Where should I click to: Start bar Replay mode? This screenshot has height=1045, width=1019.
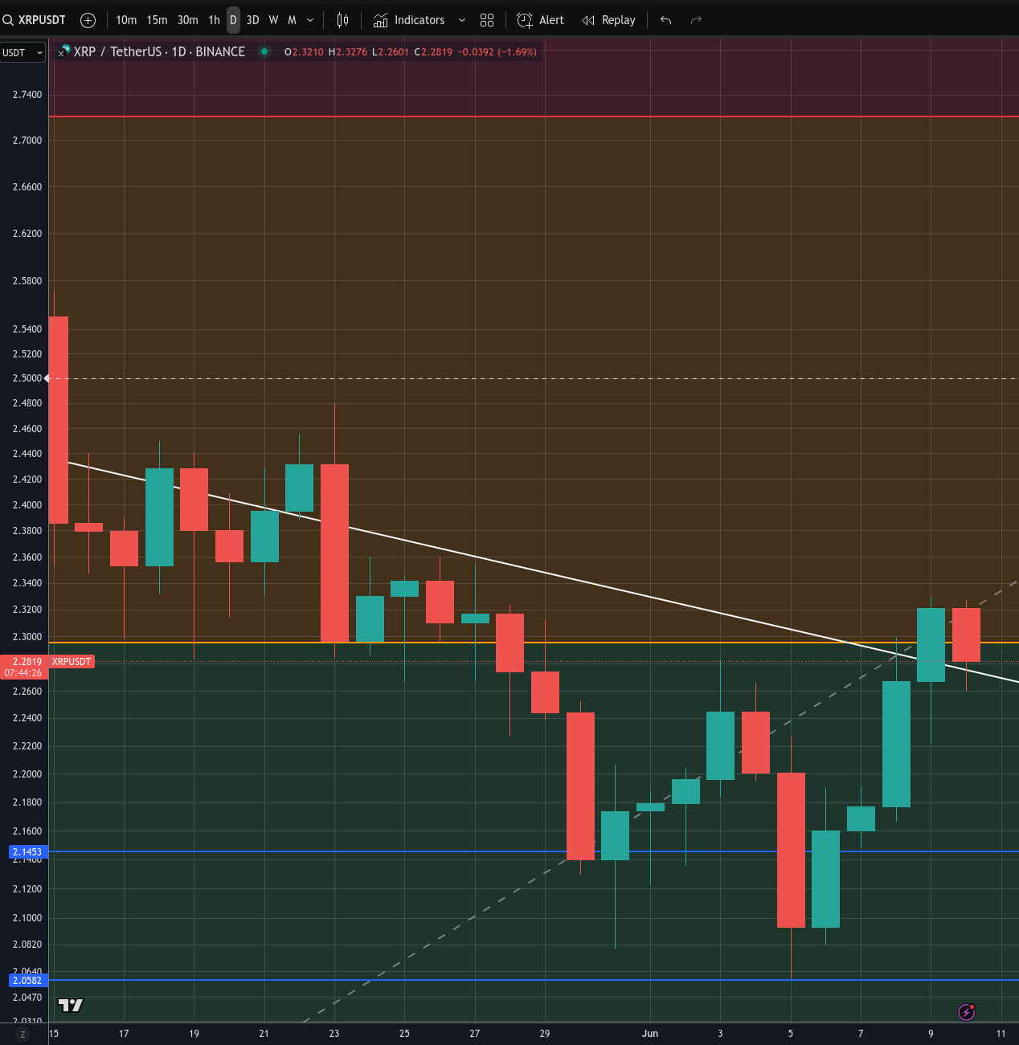[x=608, y=20]
